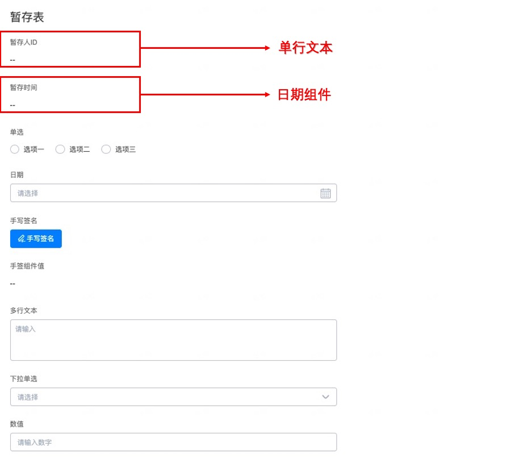The height and width of the screenshot is (459, 510).
Task: Click the 暂存人ID field value
Action: pos(12,60)
